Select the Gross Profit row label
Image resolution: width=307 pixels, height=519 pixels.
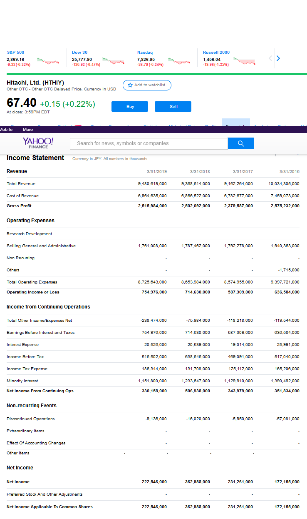click(x=19, y=206)
